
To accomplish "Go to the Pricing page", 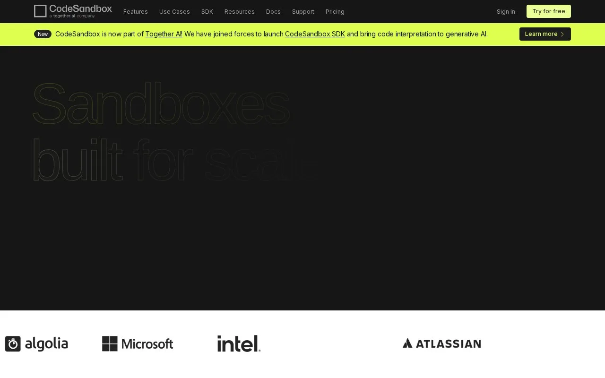I will 335,11.
